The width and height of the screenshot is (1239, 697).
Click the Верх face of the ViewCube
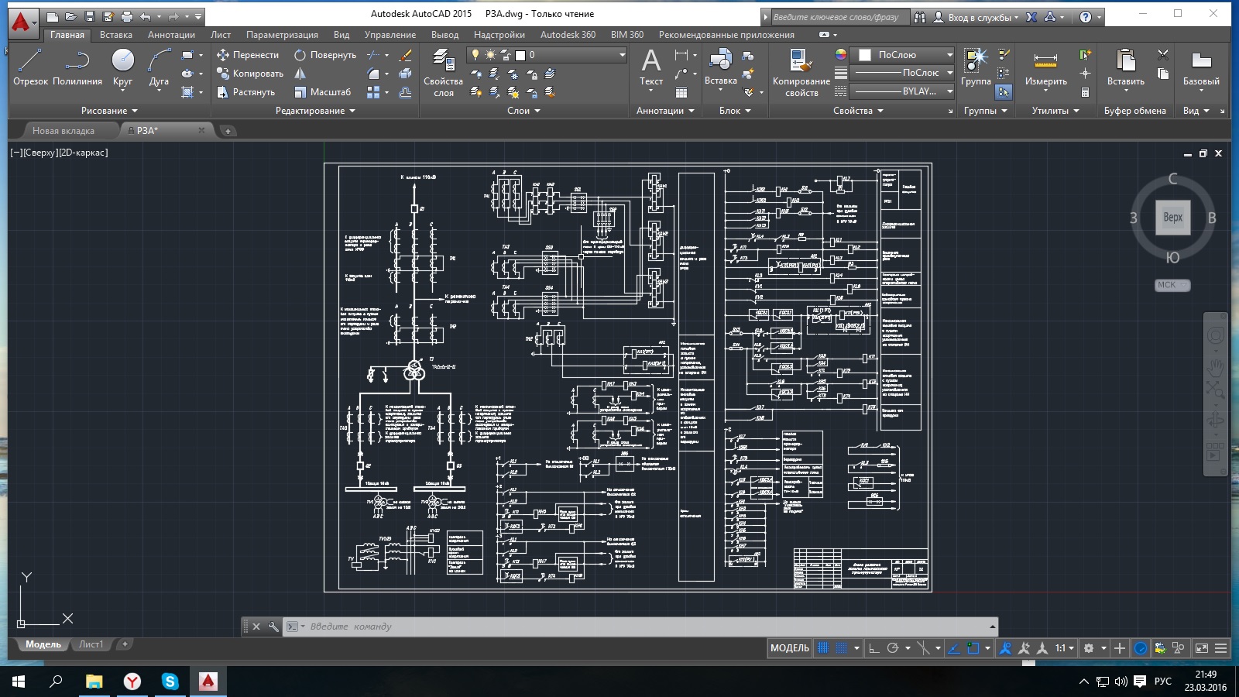click(1172, 217)
